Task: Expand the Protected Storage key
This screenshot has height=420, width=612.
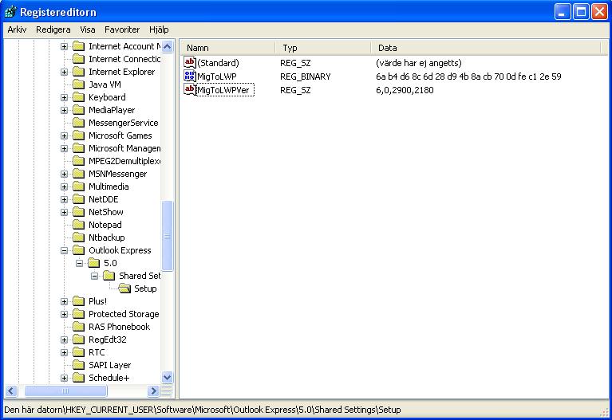Action: tap(64, 314)
